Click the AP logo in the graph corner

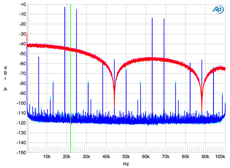(x=218, y=10)
